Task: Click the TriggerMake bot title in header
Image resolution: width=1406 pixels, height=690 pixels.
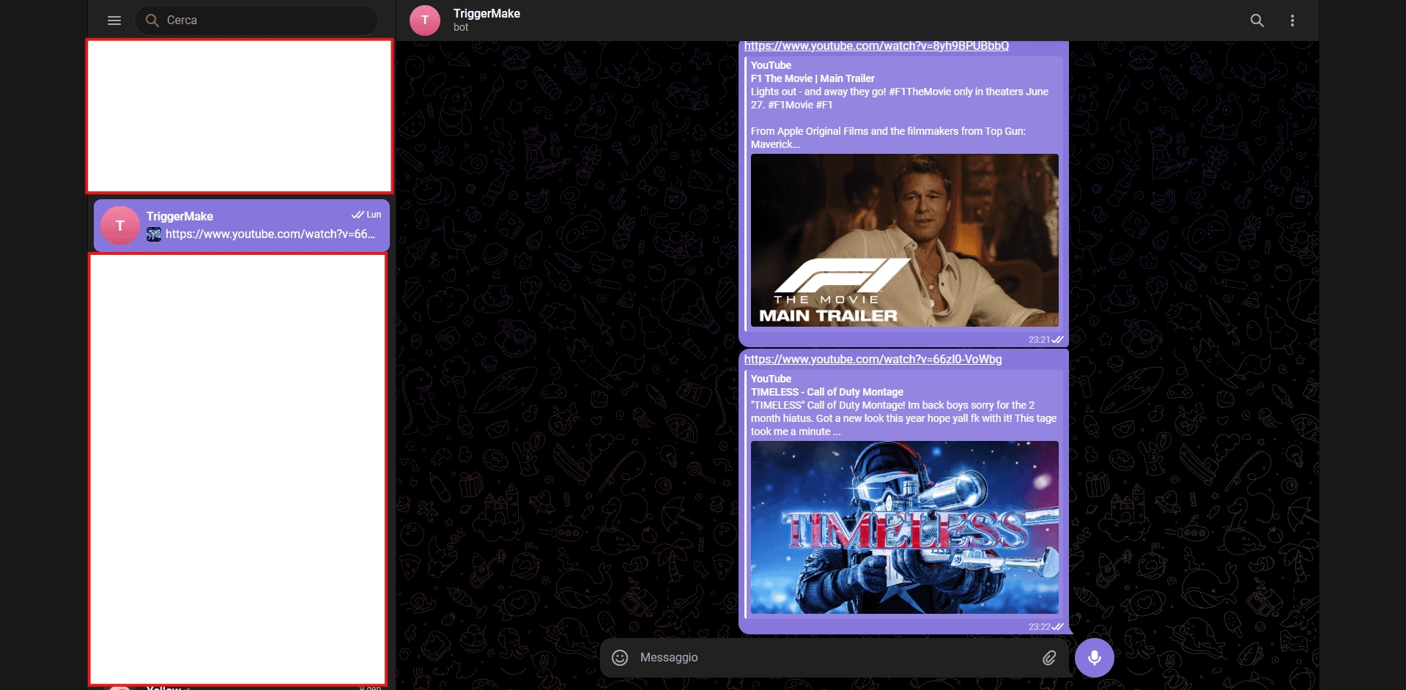Action: coord(486,13)
